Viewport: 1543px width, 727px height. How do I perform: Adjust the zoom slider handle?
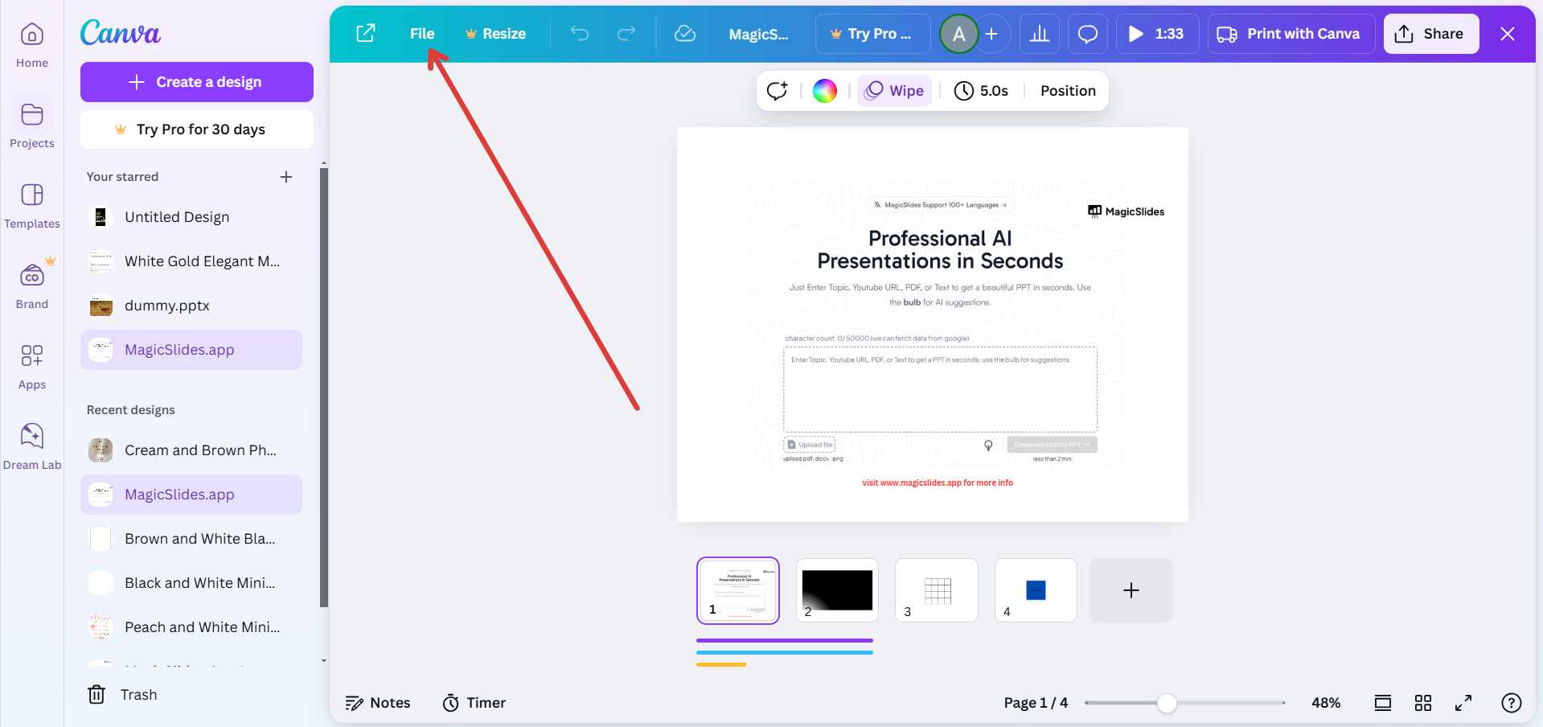[x=1167, y=703]
